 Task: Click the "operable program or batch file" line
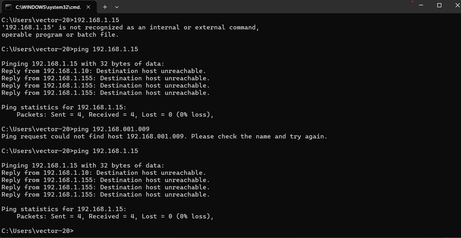tap(60, 35)
